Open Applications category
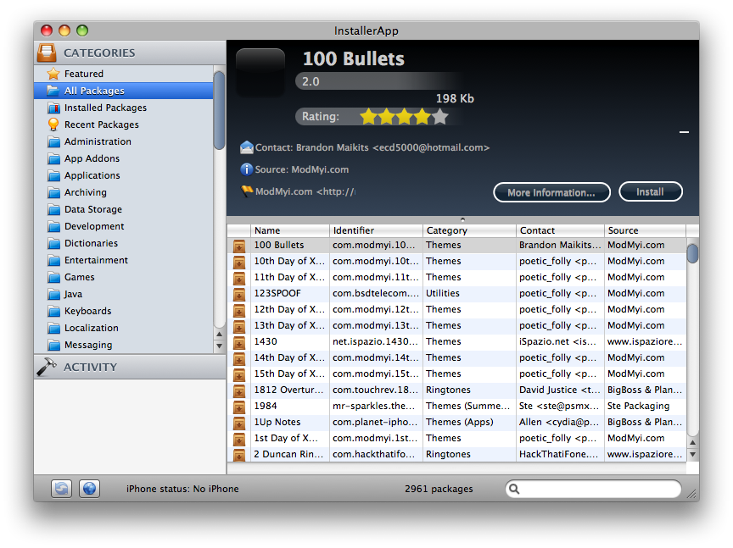The image size is (733, 548). (x=123, y=175)
